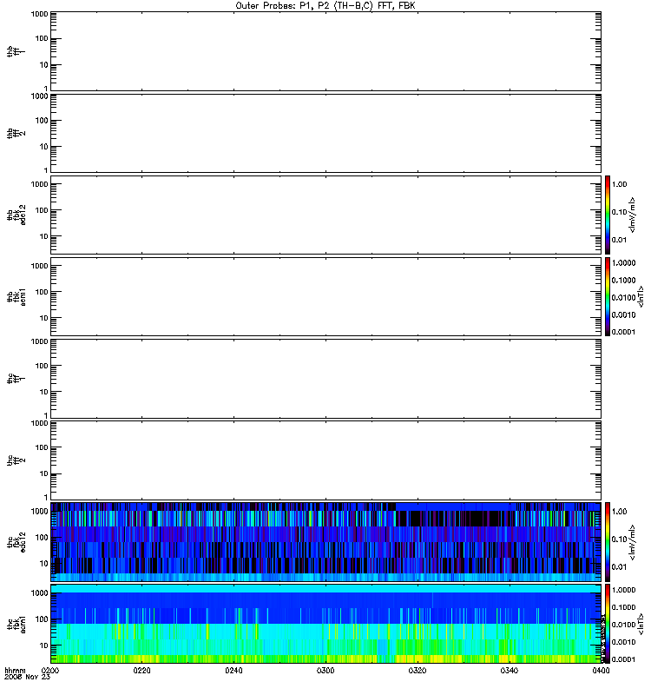Click the 10 tick label of thc fff 1 panel
This screenshot has height=695, width=651.
pyautogui.click(x=44, y=393)
